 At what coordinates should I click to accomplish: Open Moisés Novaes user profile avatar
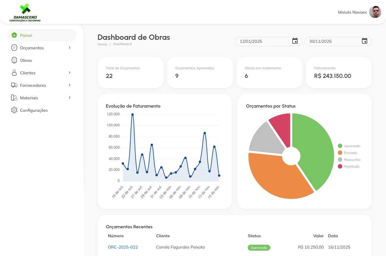coord(375,12)
